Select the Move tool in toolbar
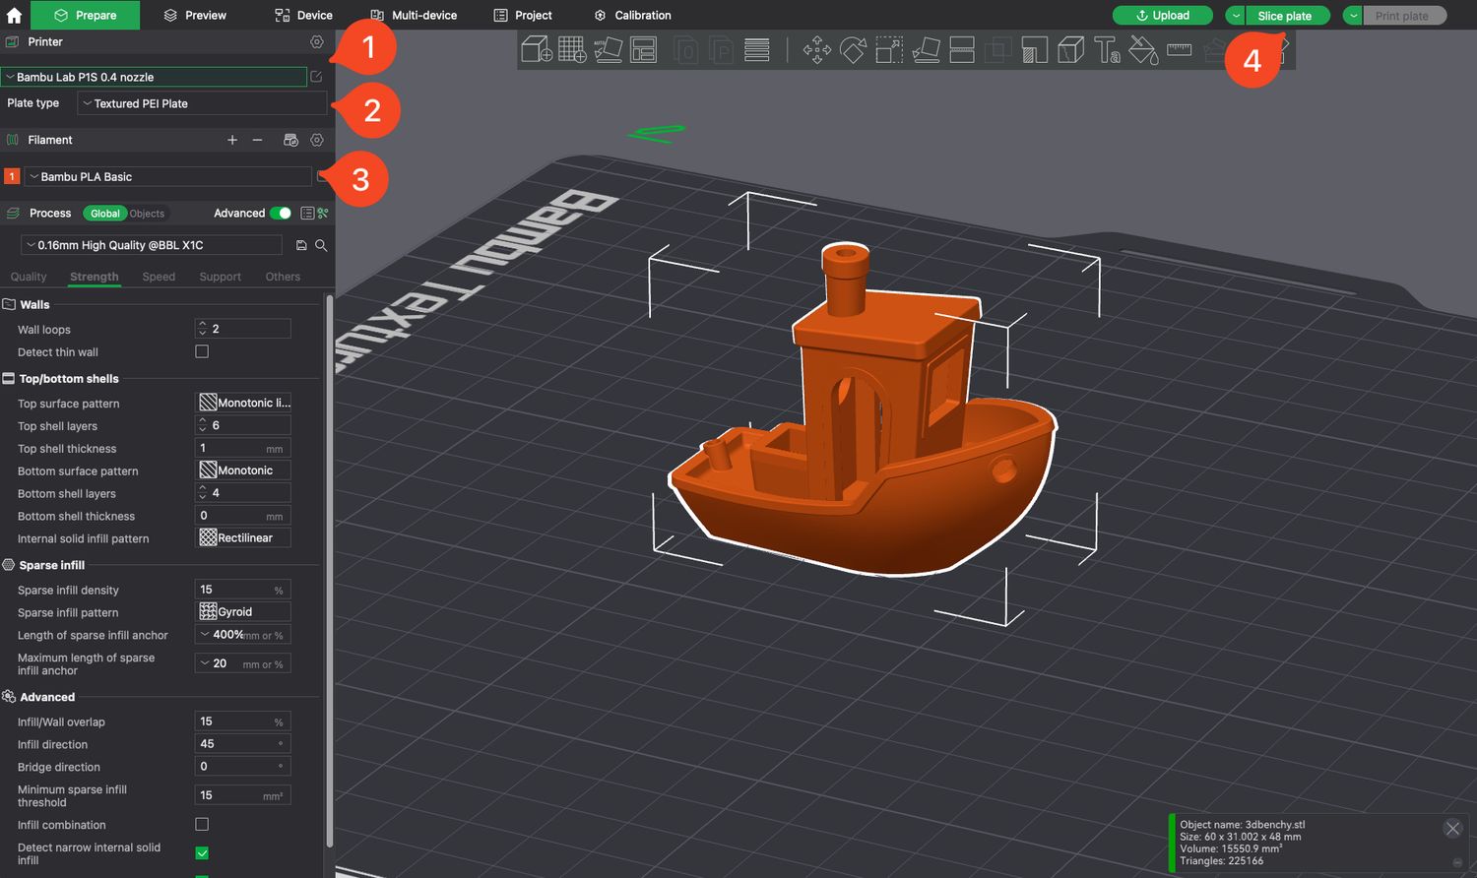The image size is (1477, 878). pos(816,50)
